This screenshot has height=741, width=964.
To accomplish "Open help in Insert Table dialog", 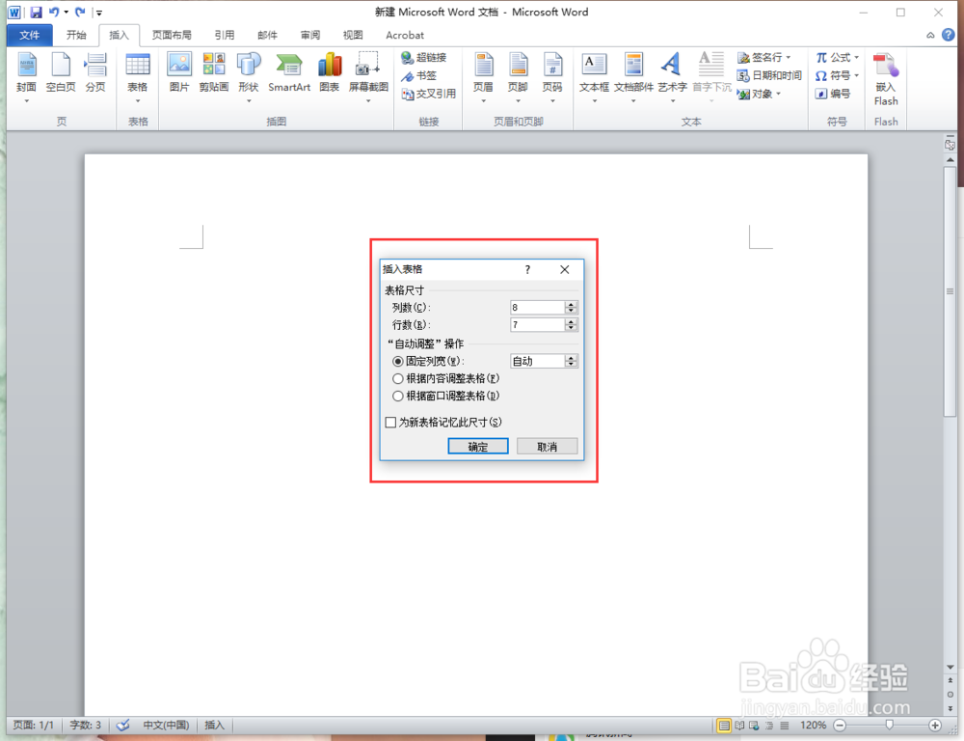I will tap(527, 269).
